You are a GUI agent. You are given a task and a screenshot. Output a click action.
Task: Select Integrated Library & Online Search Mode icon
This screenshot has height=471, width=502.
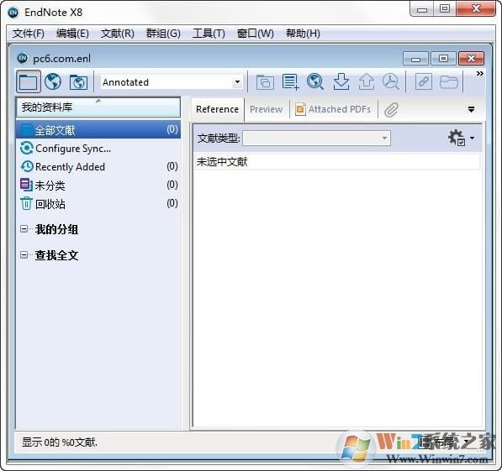tap(78, 82)
